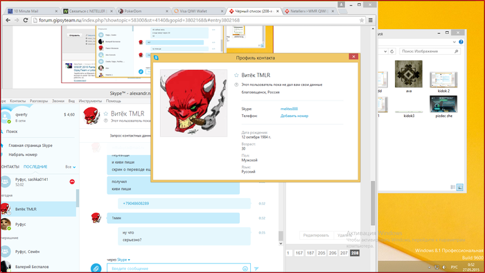Screen dimensions: 485x273
Task: Click the qwerty user avatar in Skype
Action: pos(6,117)
